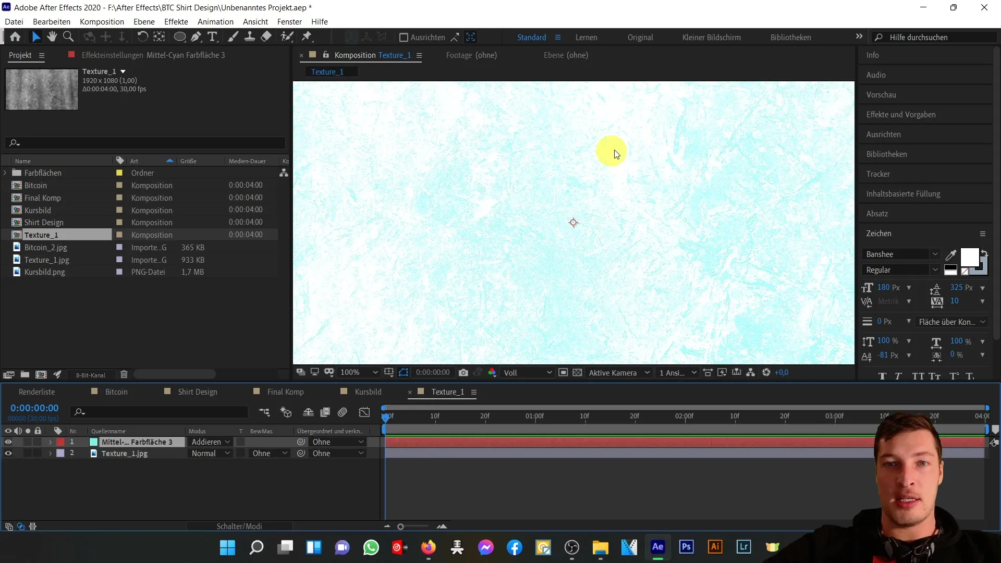Toggle Faux Bold in Zeichen panel

[882, 376]
